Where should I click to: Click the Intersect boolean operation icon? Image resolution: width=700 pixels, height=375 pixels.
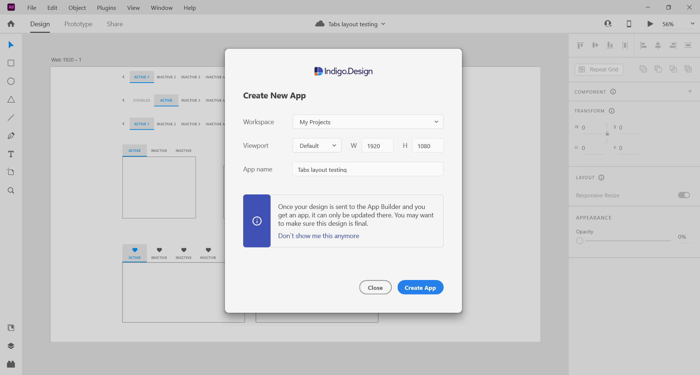tap(673, 69)
